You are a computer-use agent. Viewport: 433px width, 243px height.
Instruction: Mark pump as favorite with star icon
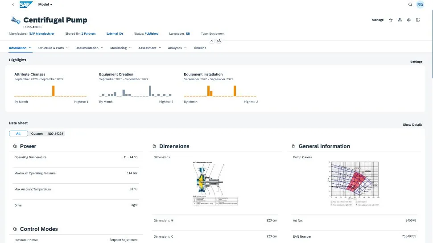pos(391,20)
